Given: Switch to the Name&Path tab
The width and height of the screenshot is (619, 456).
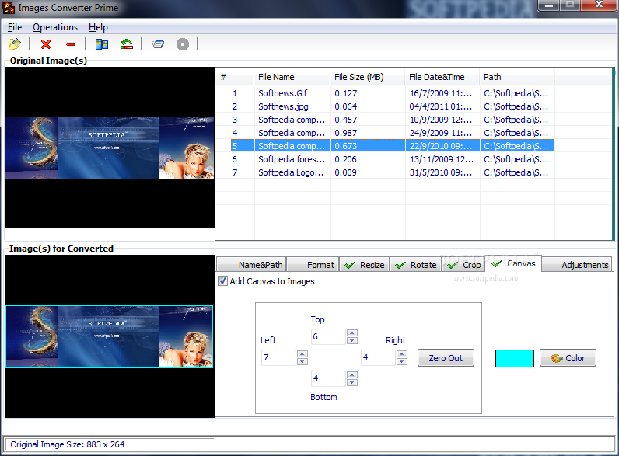Looking at the screenshot, I should click(x=251, y=265).
